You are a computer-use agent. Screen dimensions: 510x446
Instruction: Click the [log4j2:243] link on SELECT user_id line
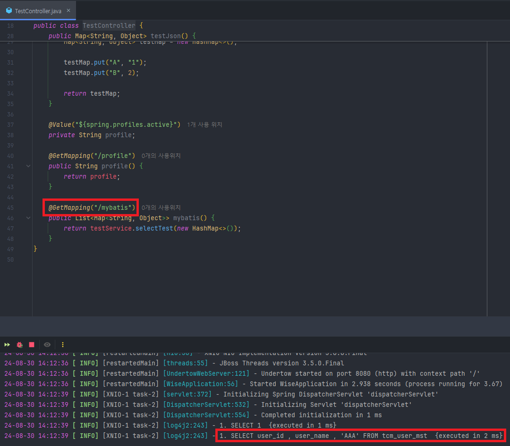[185, 436]
